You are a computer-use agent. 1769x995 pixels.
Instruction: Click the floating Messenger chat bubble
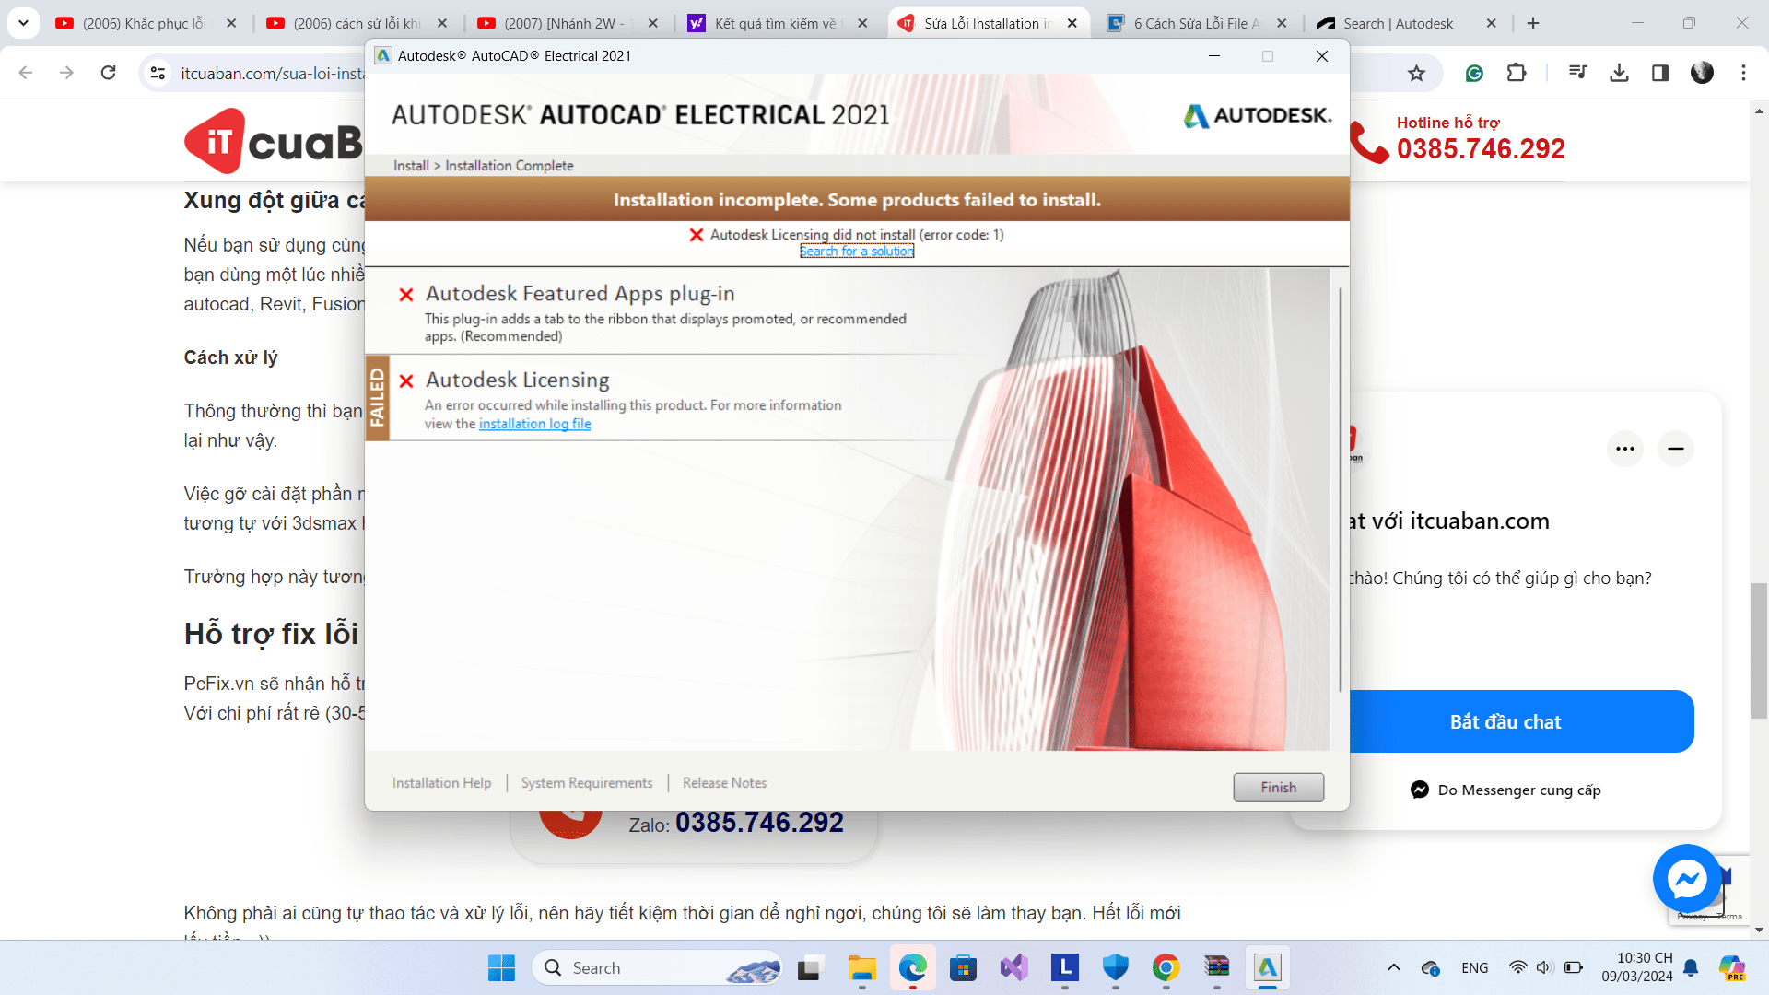pos(1687,879)
